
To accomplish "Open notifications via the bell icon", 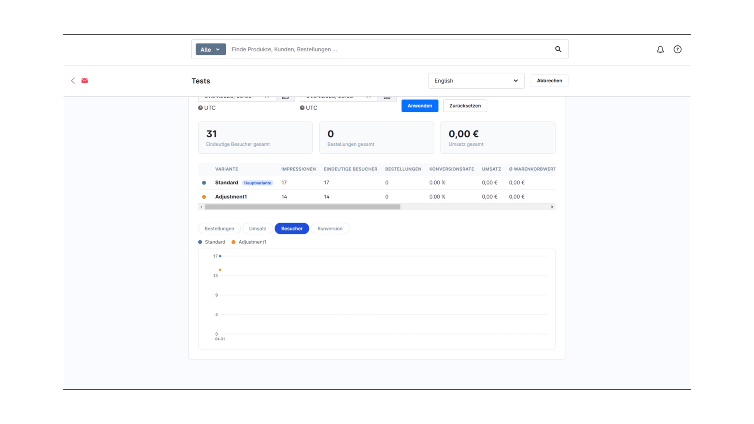I will coord(660,49).
